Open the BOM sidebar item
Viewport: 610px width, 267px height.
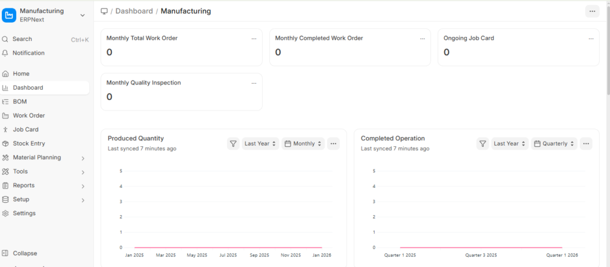[20, 102]
